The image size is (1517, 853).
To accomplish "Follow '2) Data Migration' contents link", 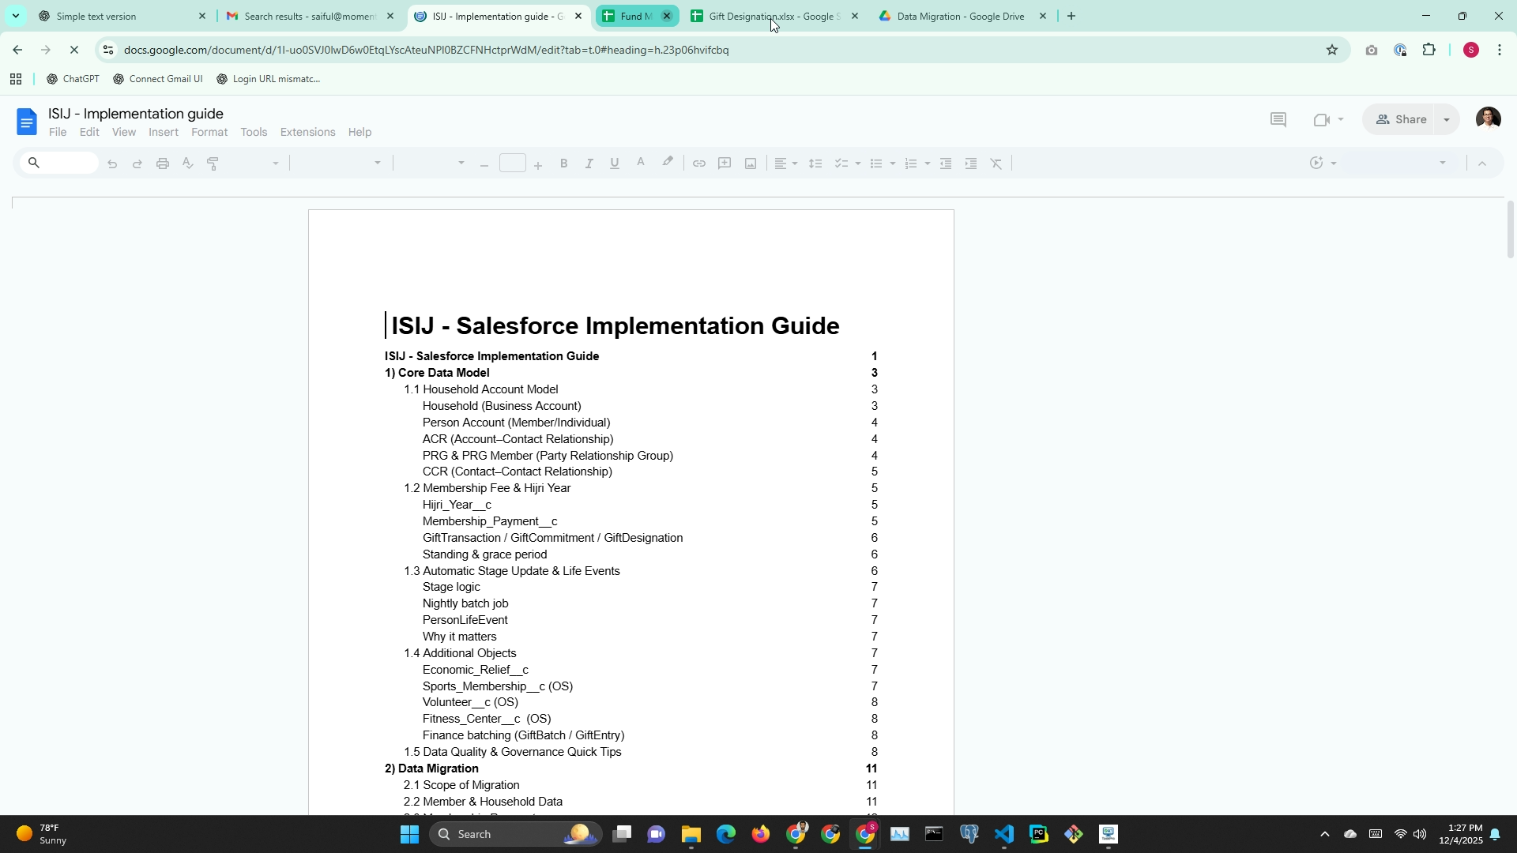I will [x=431, y=768].
